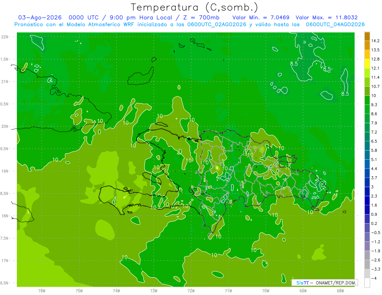Select gray legend swatch between -2.6 and -3.3

click(367, 265)
